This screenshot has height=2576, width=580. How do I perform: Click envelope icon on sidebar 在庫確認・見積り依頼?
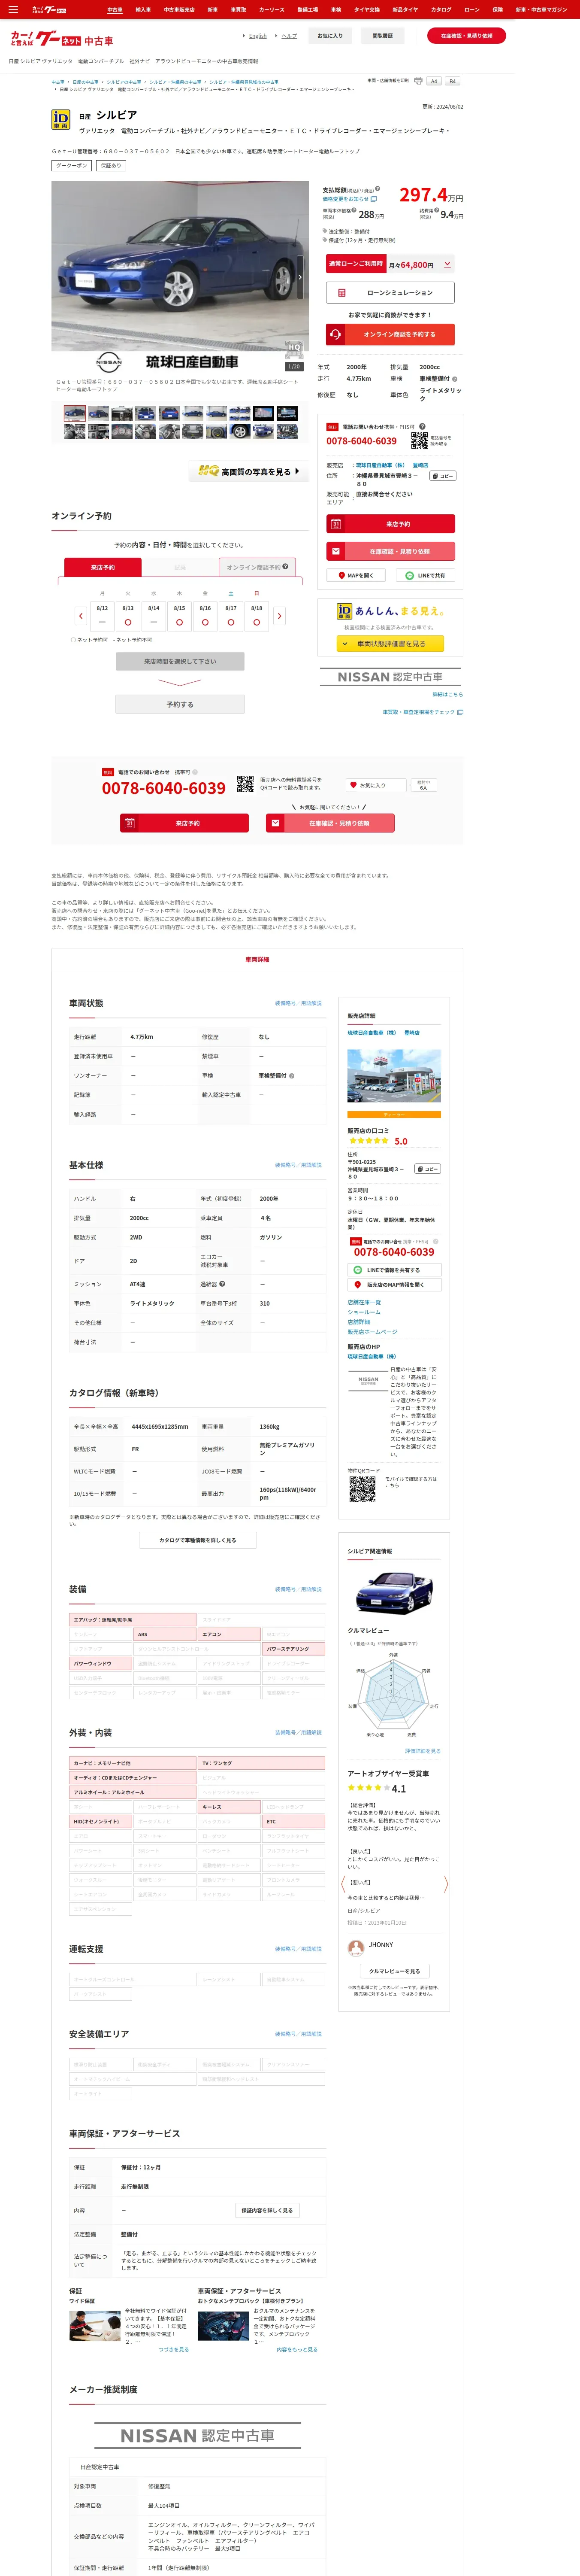point(336,551)
